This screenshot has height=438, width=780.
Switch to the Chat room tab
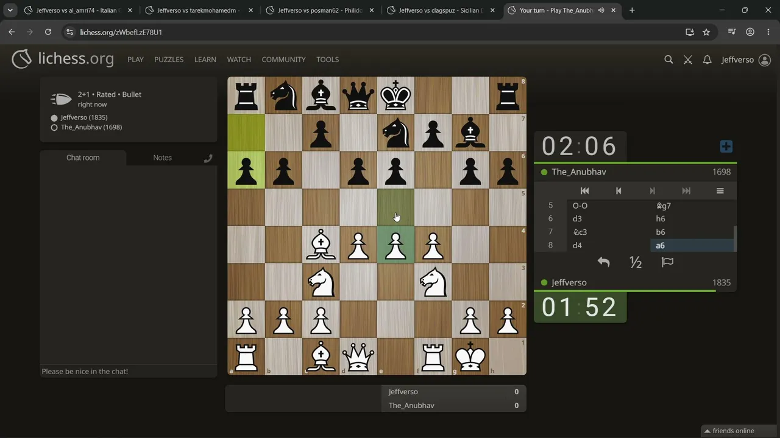[83, 158]
